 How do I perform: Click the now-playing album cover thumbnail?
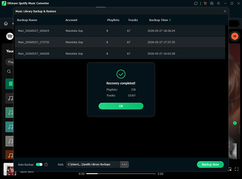(10, 169)
